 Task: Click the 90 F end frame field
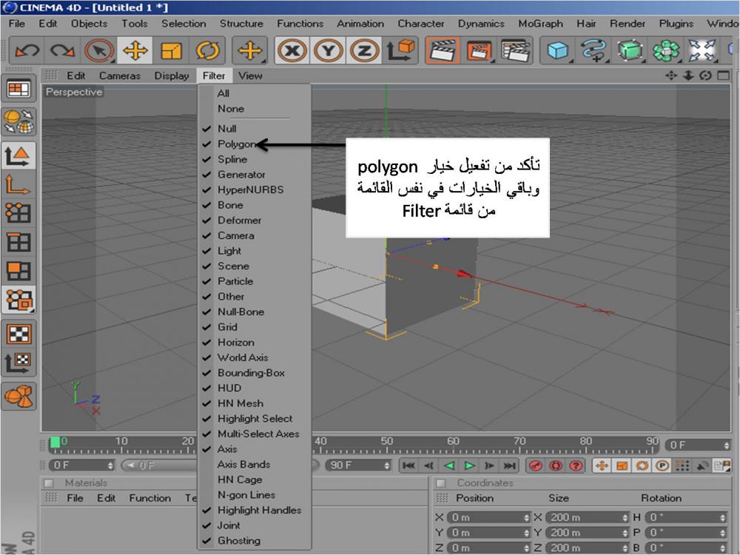(x=357, y=465)
